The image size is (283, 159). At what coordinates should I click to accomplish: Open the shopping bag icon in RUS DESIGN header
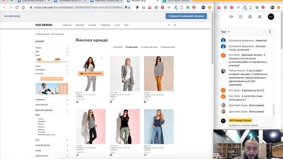175,25
